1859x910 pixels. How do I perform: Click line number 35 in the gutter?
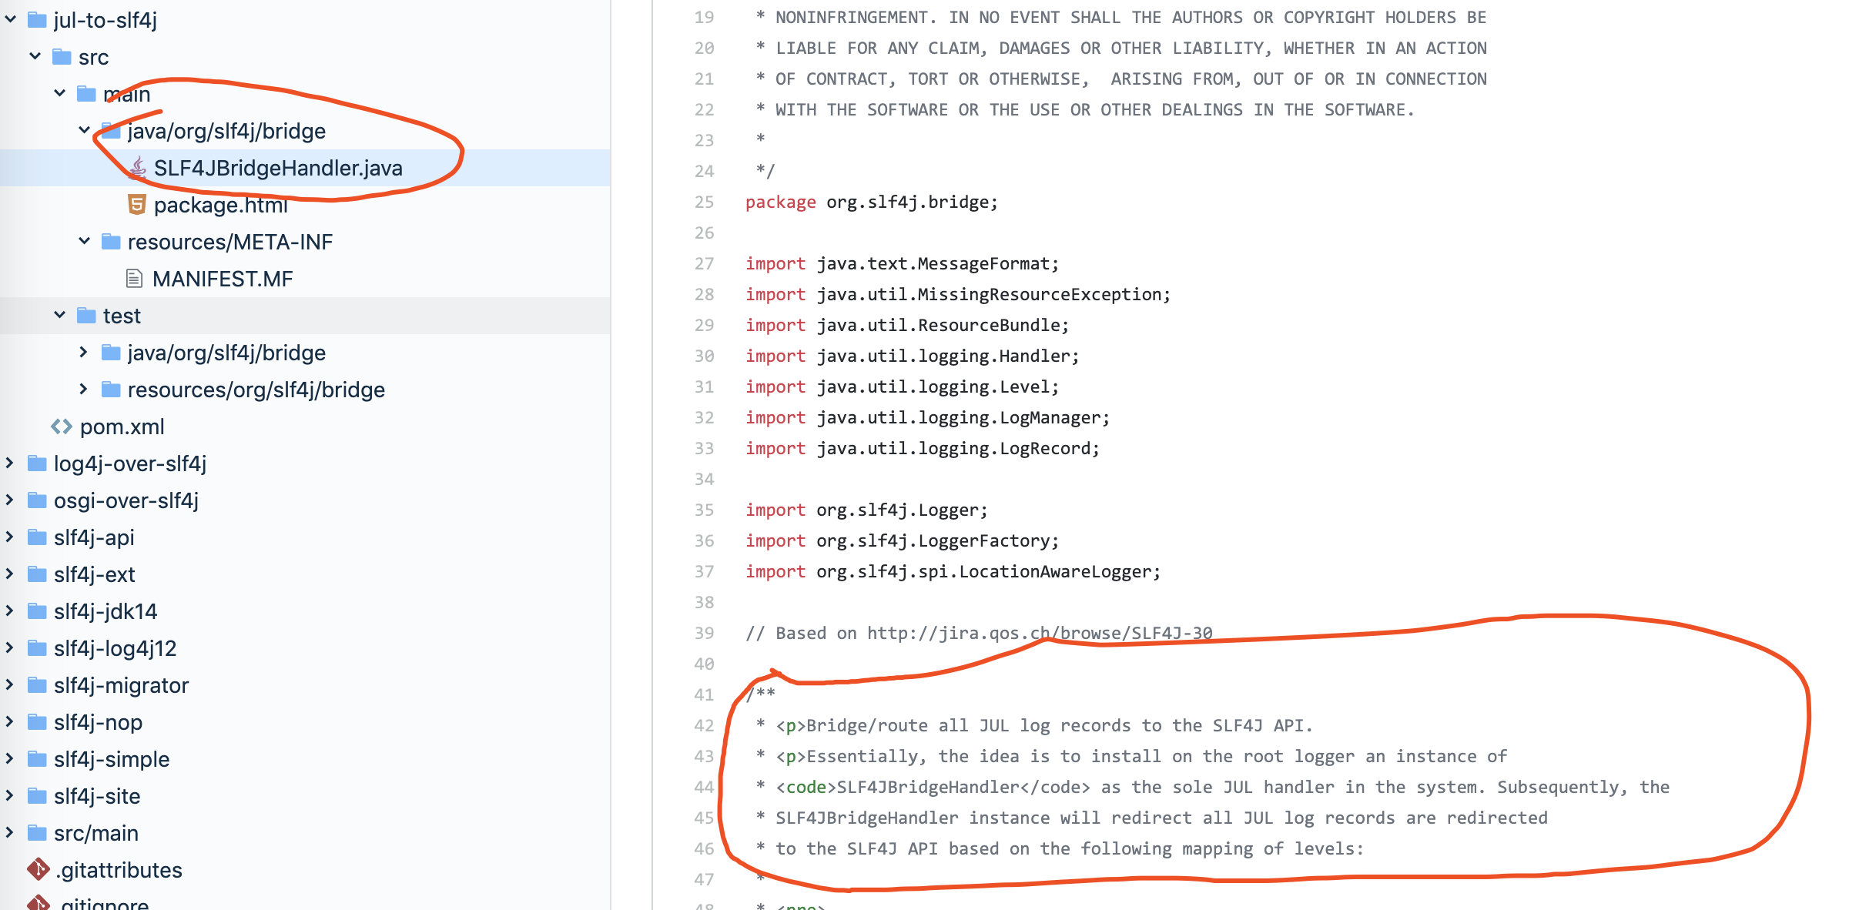click(x=704, y=510)
